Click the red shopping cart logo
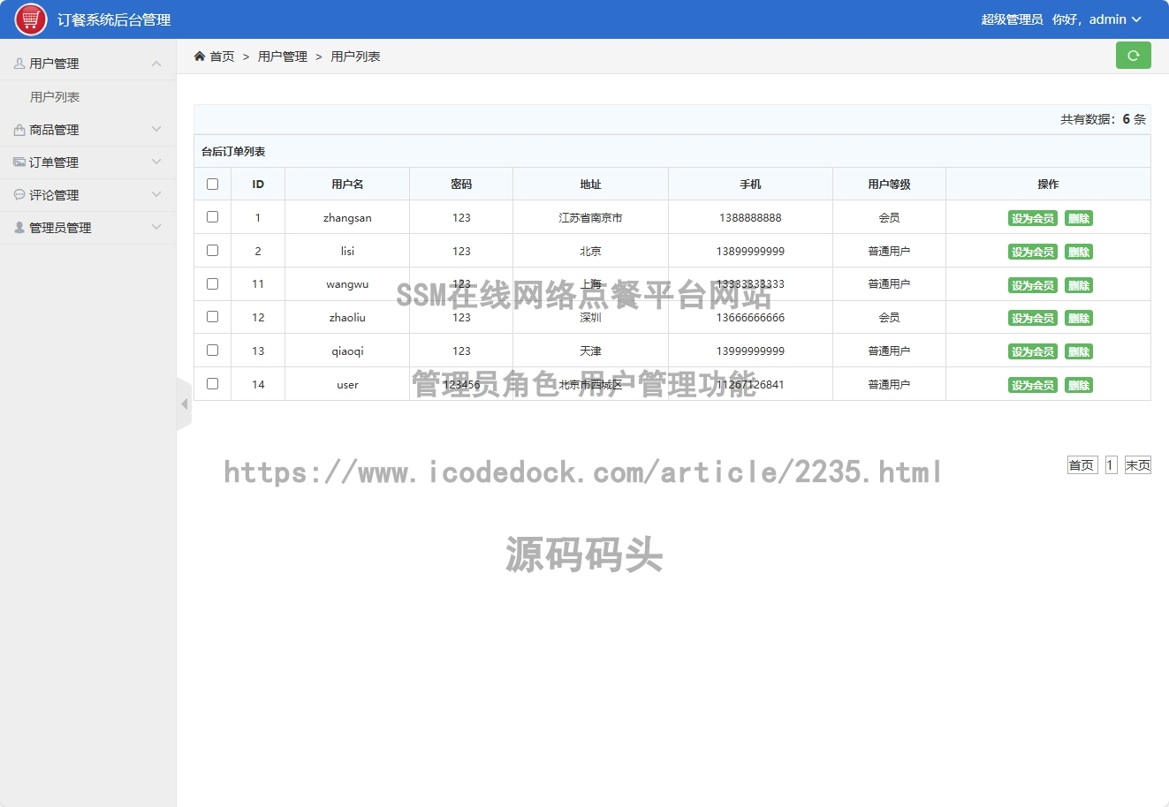 [31, 19]
